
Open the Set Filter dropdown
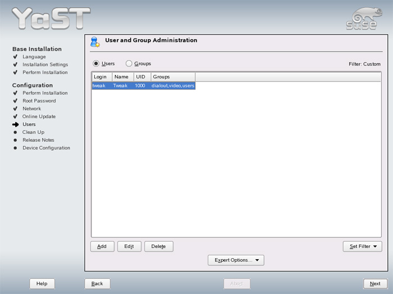tap(363, 246)
